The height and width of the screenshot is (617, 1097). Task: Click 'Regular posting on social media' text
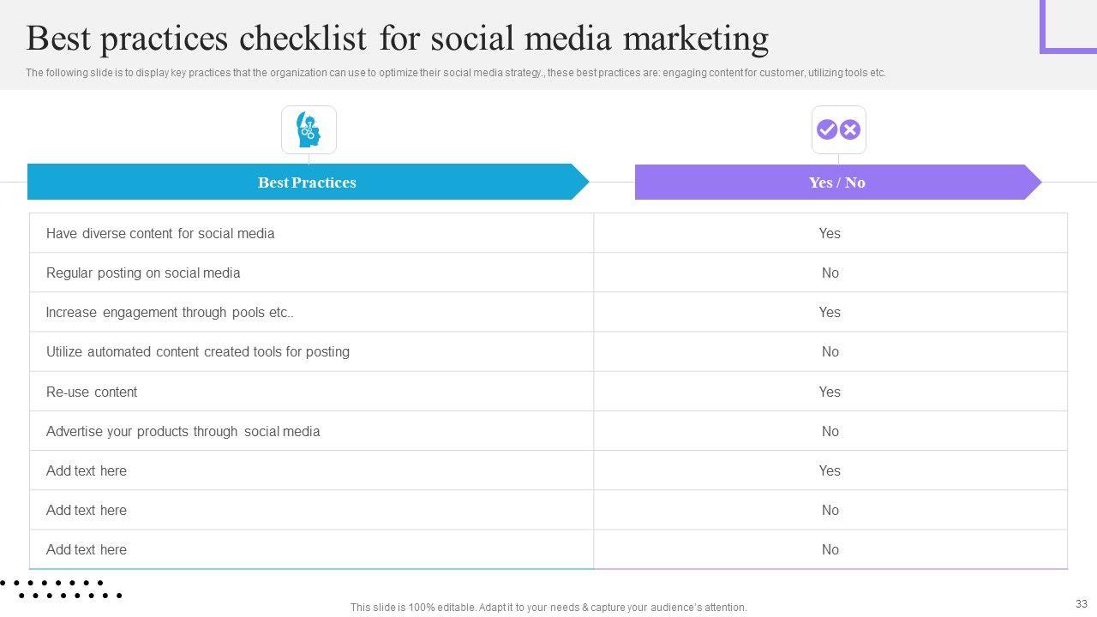click(x=143, y=273)
